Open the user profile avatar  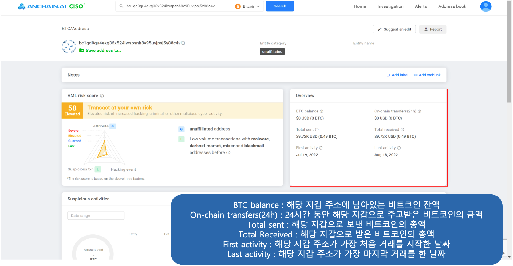pyautogui.click(x=486, y=6)
